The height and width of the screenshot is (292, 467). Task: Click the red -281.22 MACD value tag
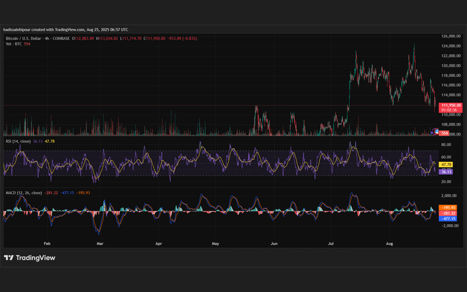[448, 213]
